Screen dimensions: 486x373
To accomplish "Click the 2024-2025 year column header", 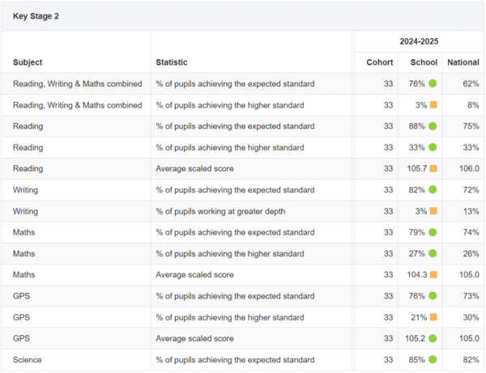I will click(x=419, y=41).
